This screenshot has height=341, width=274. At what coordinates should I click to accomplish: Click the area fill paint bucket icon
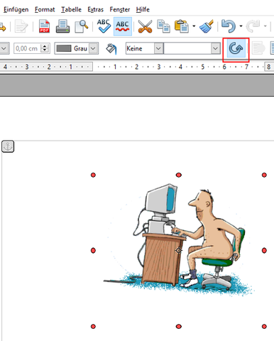(111, 49)
